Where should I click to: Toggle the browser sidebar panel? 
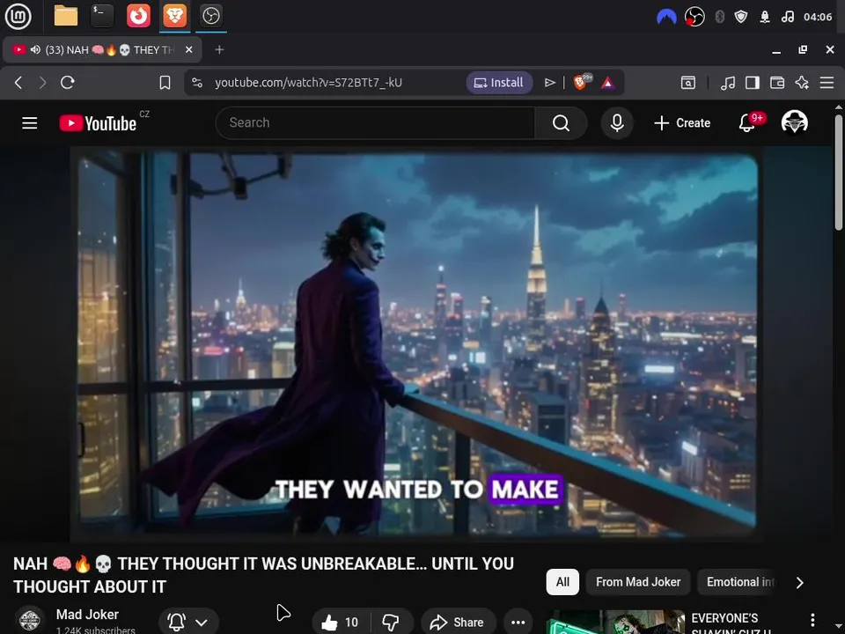[753, 83]
